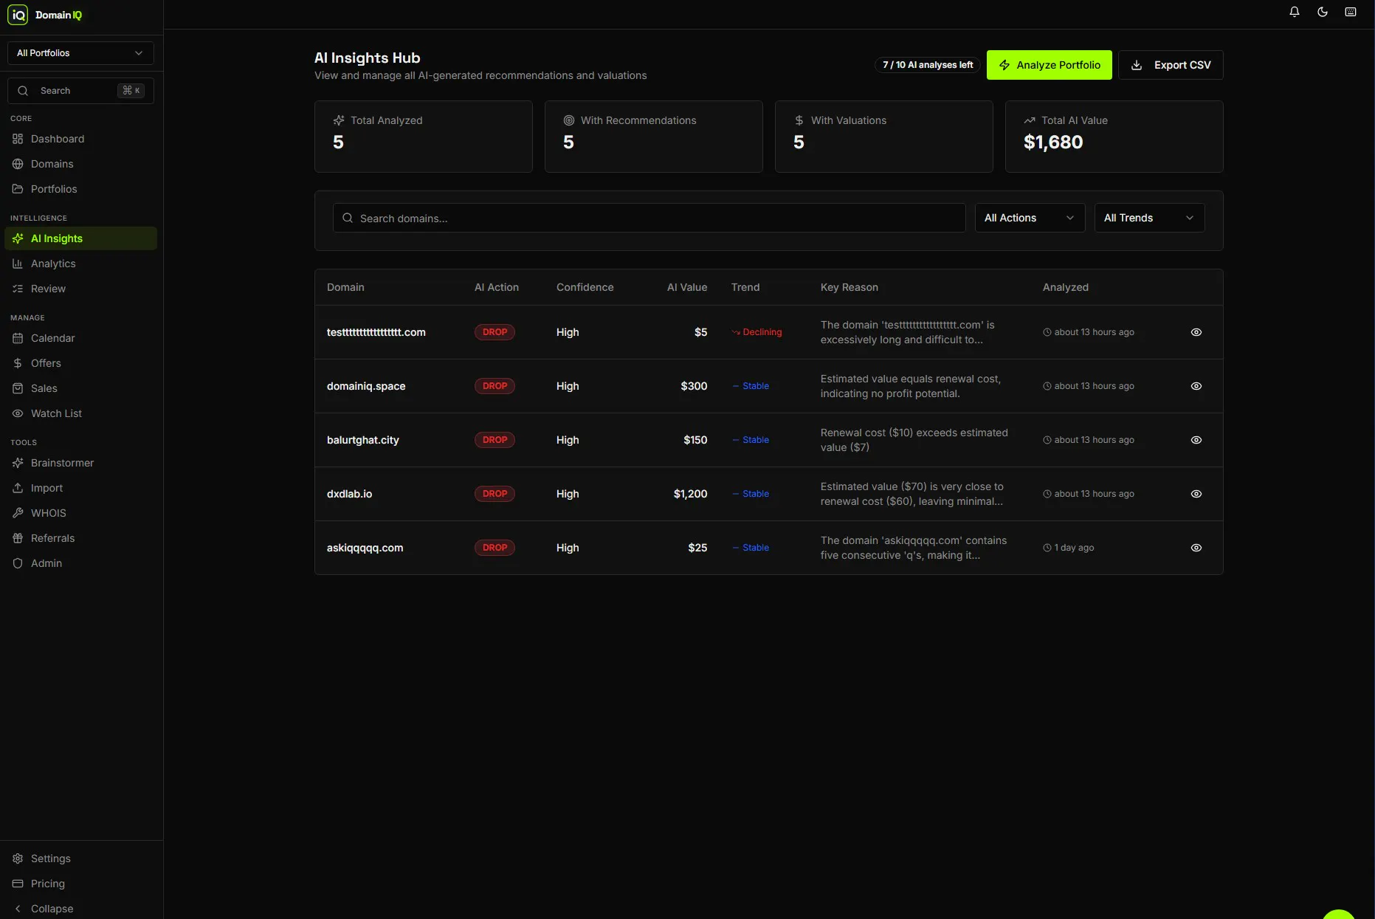The height and width of the screenshot is (919, 1375).
Task: Go to Dashboard page
Action: pos(80,139)
